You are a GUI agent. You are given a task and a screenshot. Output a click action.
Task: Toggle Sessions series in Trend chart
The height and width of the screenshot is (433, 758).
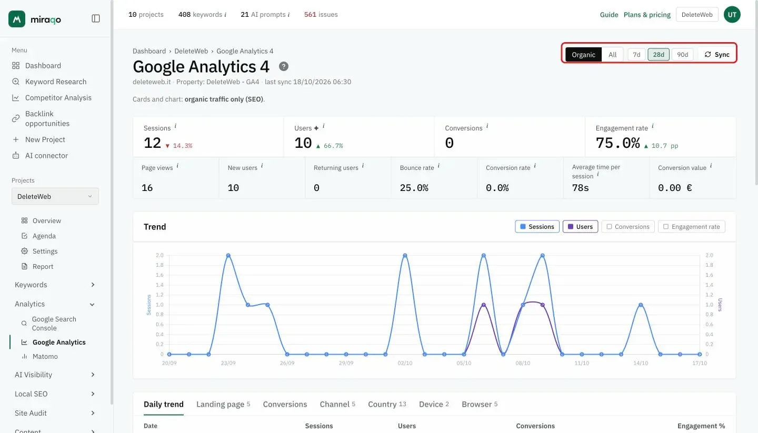[x=537, y=227]
